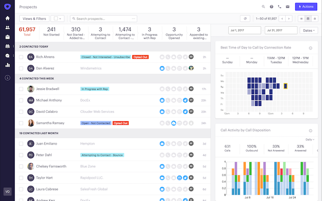
Task: Open the Home icon in sidebar
Action: [x=7, y=18]
